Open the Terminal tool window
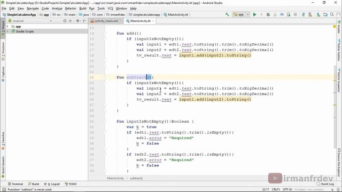Viewport: 342px width, 192px height. [15, 184]
